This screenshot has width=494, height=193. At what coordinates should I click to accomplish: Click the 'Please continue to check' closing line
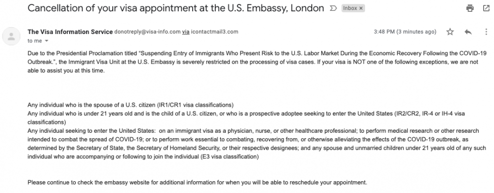(x=198, y=183)
